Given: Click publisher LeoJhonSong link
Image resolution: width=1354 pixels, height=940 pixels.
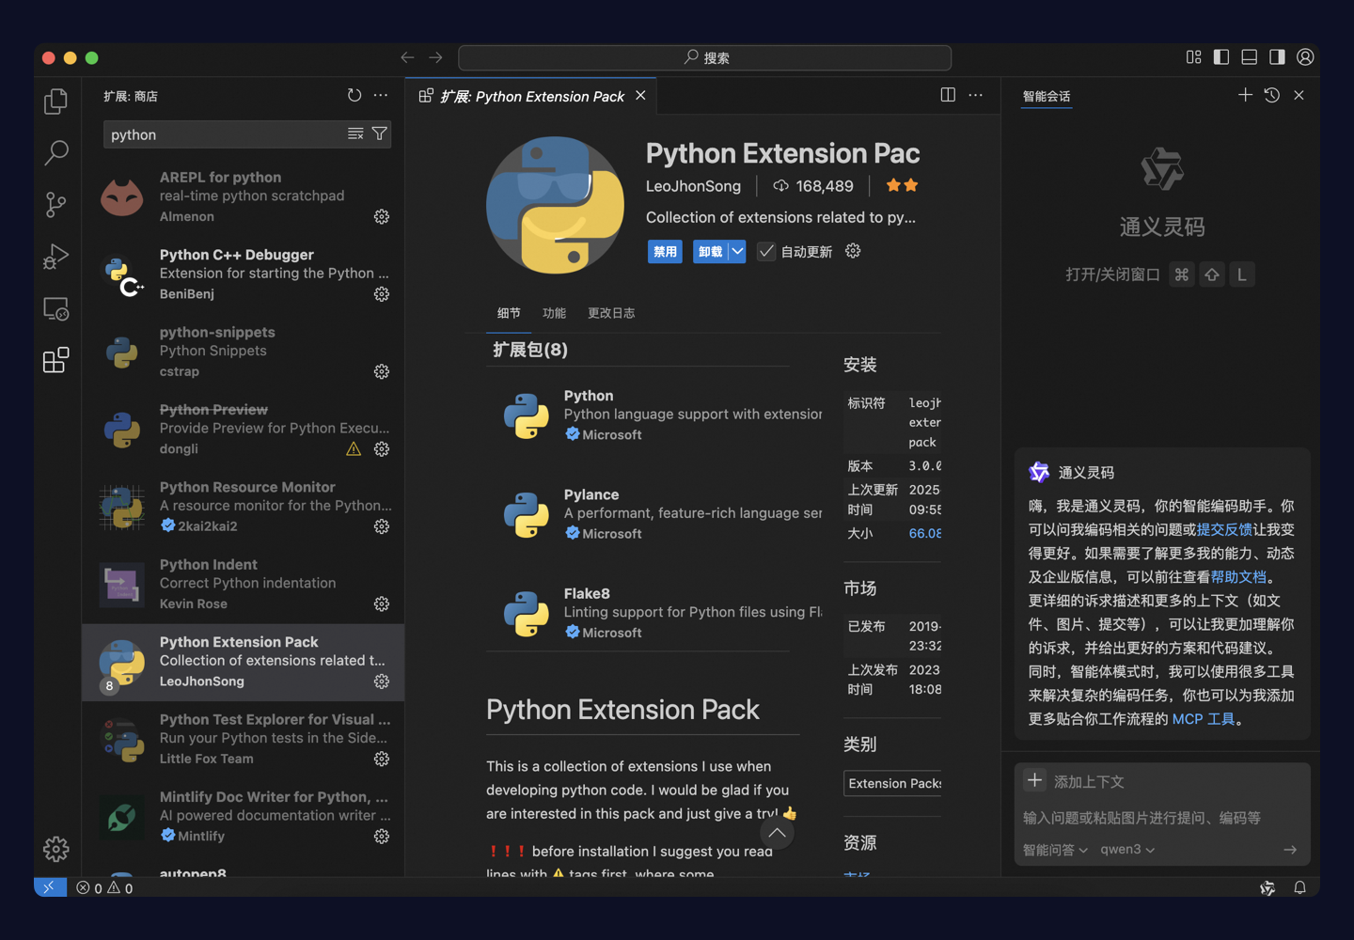Looking at the screenshot, I should 693,186.
